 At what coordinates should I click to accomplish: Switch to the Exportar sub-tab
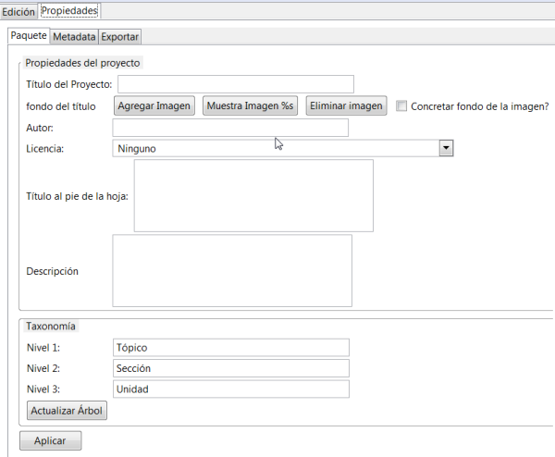tap(119, 37)
